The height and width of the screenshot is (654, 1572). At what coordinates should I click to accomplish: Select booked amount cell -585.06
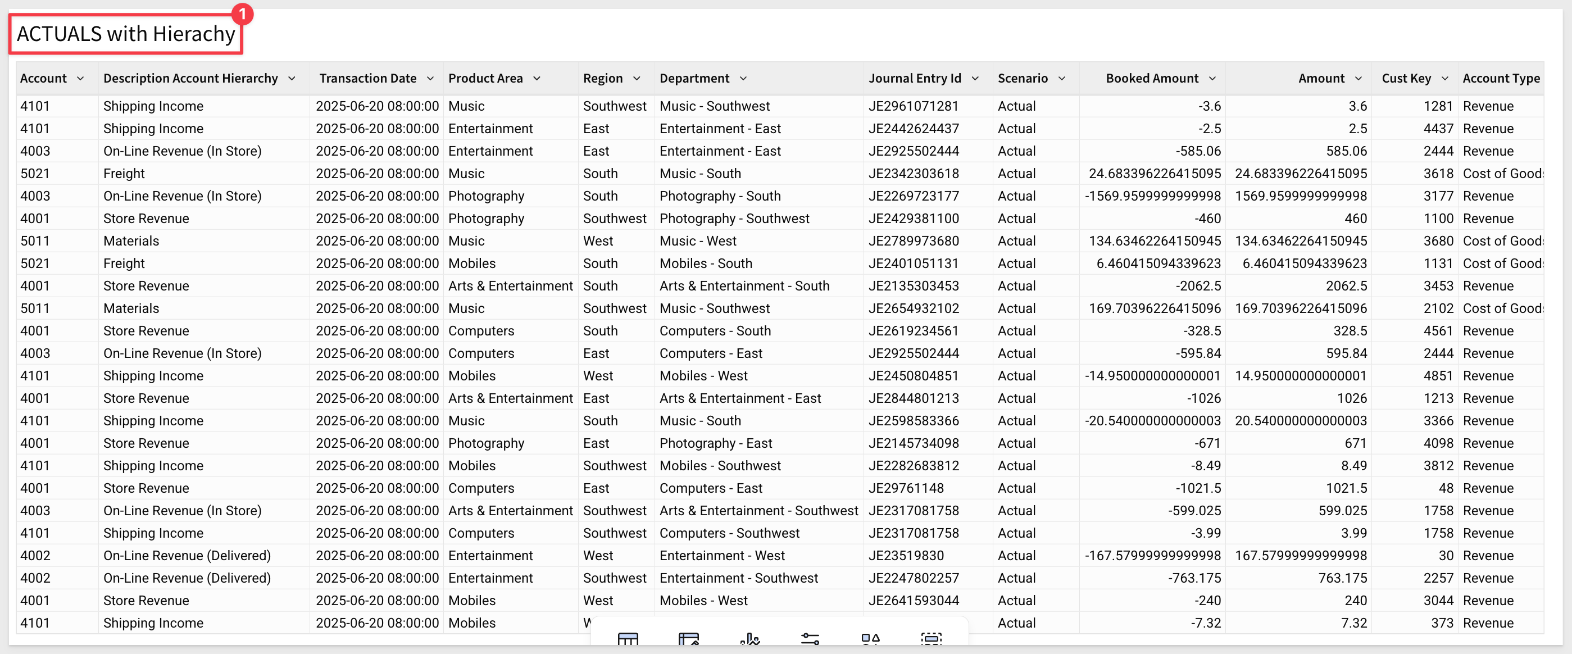(x=1198, y=151)
